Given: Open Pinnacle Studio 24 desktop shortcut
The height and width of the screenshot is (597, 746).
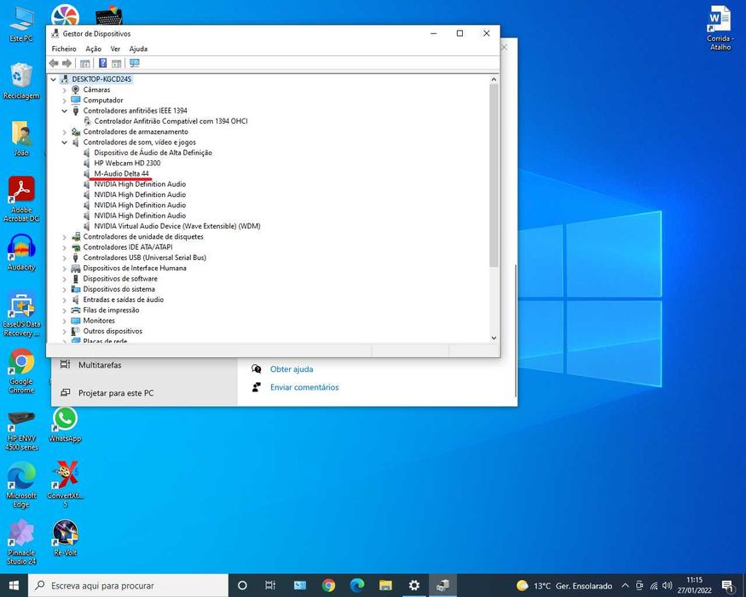Looking at the screenshot, I should (x=21, y=542).
